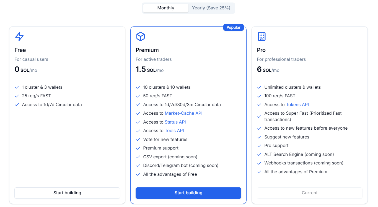
Task: Open the Market-Cache API link
Action: pyautogui.click(x=183, y=113)
